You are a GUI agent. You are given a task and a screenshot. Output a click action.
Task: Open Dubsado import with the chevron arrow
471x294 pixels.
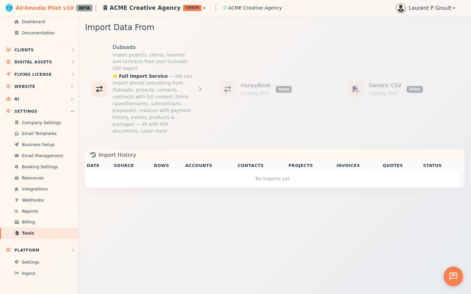pyautogui.click(x=200, y=89)
